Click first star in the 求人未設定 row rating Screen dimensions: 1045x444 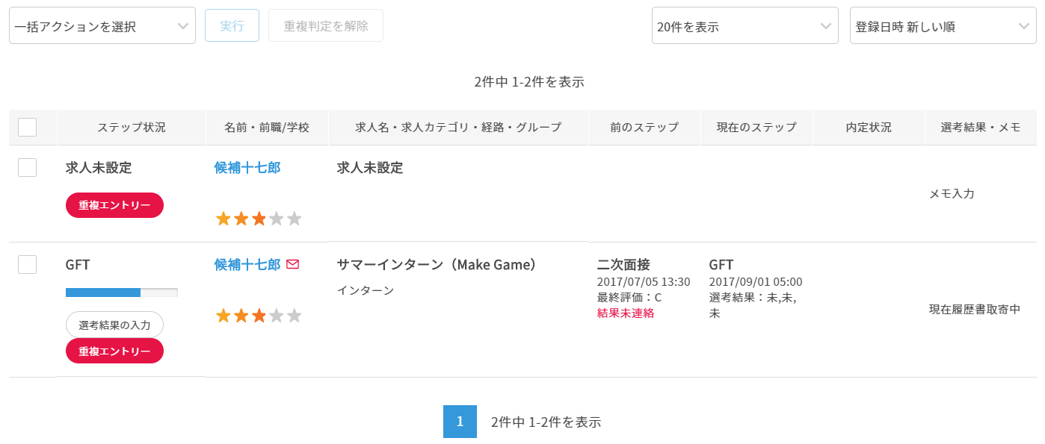223,219
